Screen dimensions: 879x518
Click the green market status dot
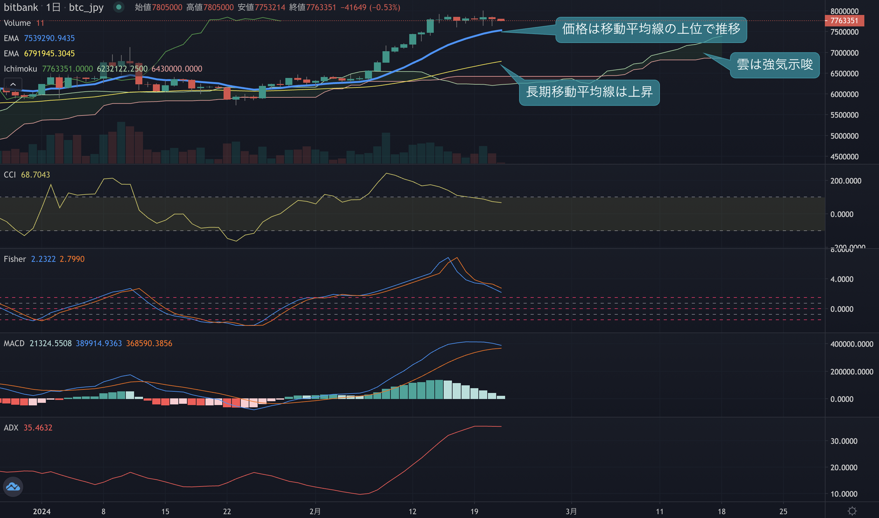[x=119, y=7]
